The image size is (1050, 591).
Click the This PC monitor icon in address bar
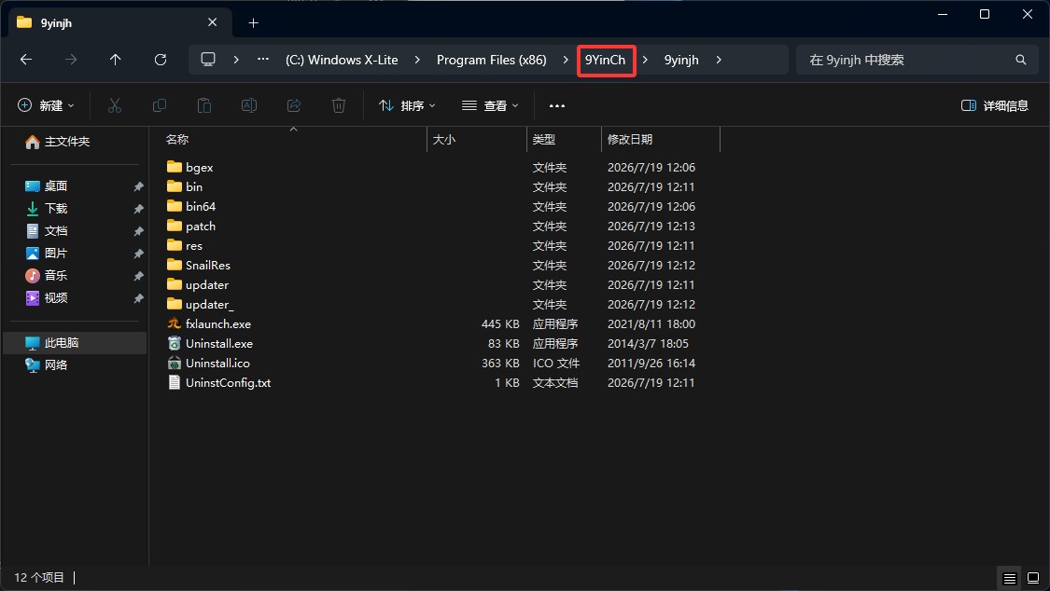point(208,60)
